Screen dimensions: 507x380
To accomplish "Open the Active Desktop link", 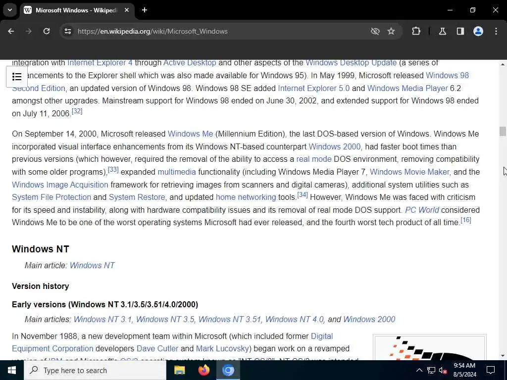I will coord(190,63).
